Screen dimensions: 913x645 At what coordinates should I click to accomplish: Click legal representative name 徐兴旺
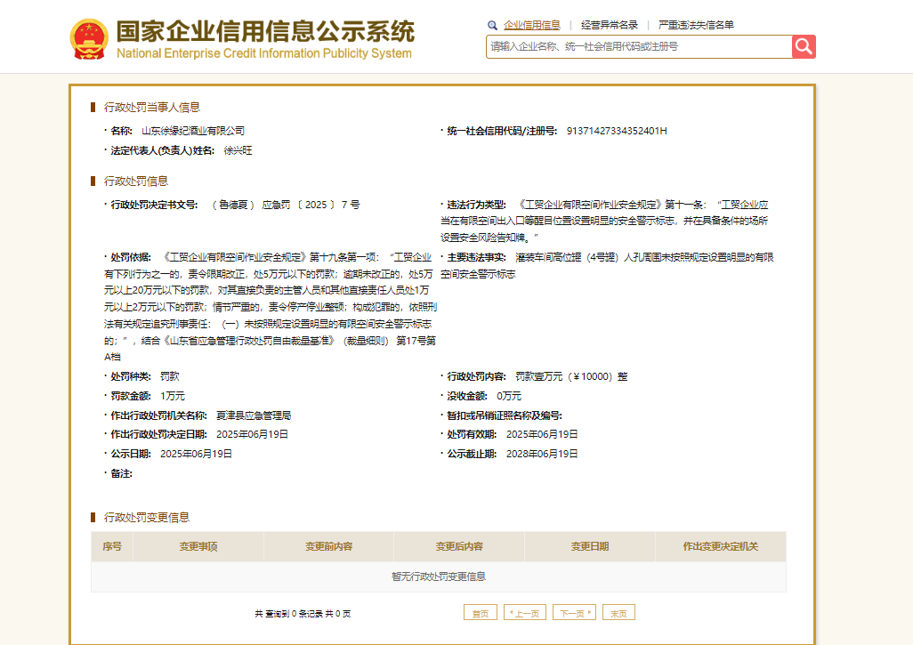(238, 150)
